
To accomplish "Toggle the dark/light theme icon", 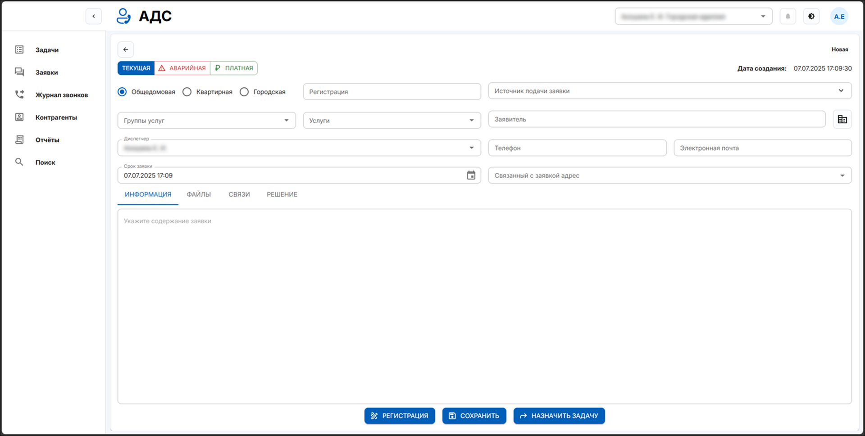I will (x=811, y=17).
